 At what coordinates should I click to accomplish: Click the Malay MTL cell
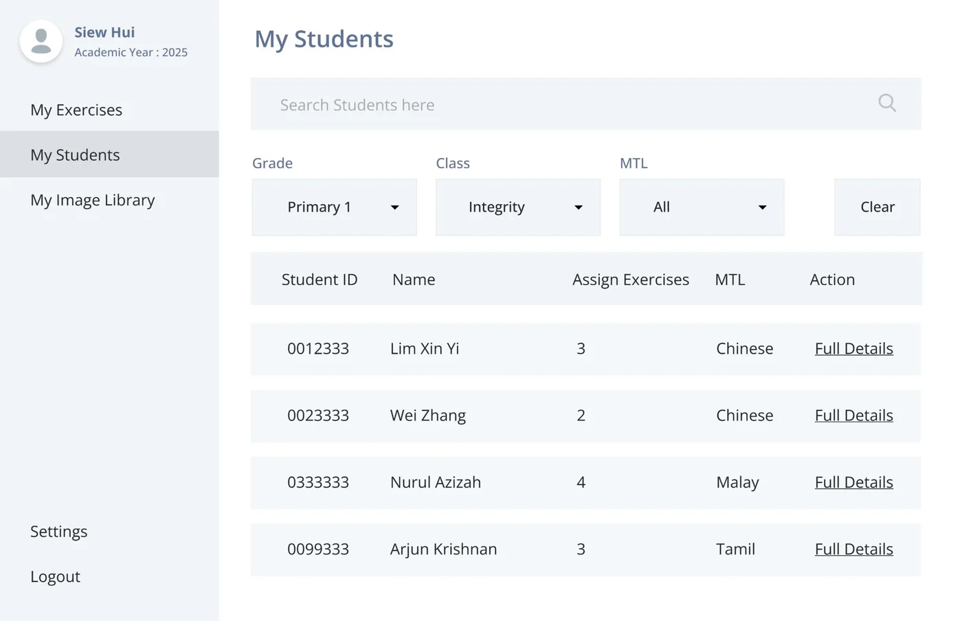(x=737, y=483)
